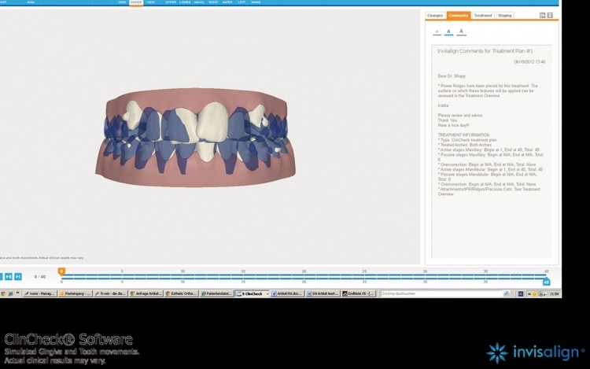Open the Artikel KN.doc Word taskbar window
Image resolution: width=590 pixels, height=369 pixels.
point(287,293)
